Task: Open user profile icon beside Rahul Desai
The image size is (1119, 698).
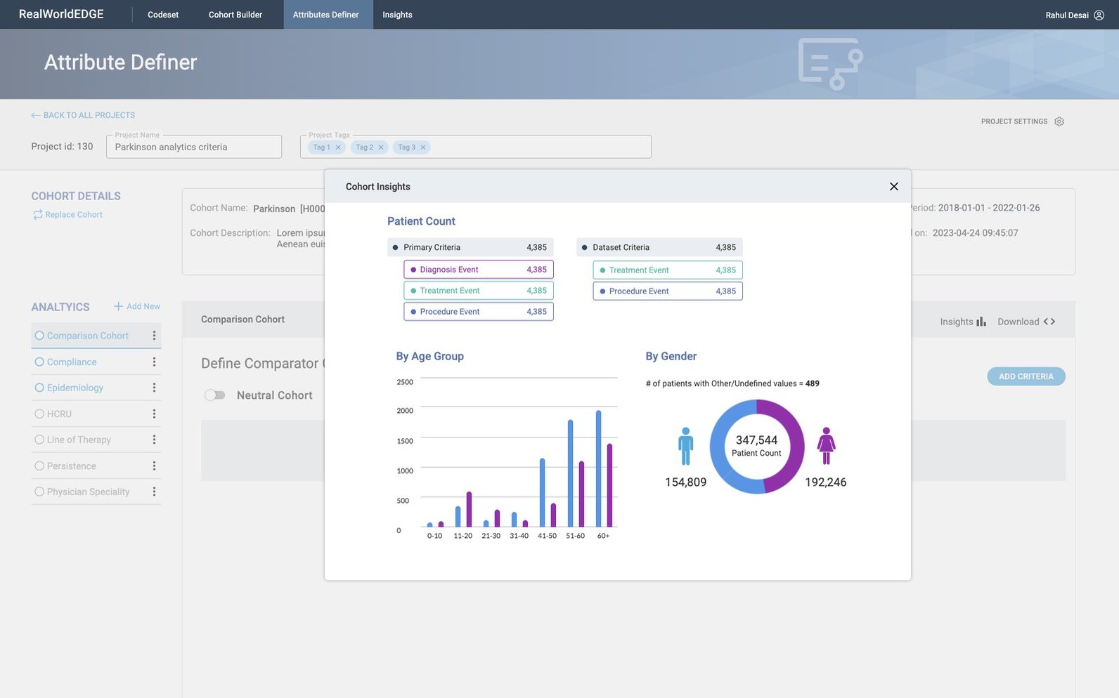Action: pos(1099,15)
